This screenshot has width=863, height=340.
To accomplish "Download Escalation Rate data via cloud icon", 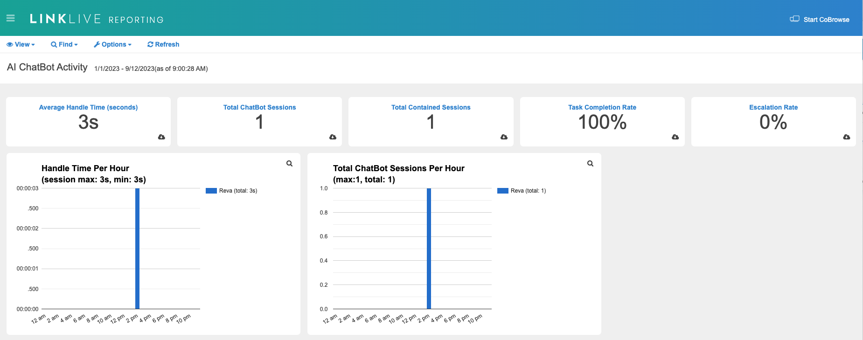I will point(846,137).
